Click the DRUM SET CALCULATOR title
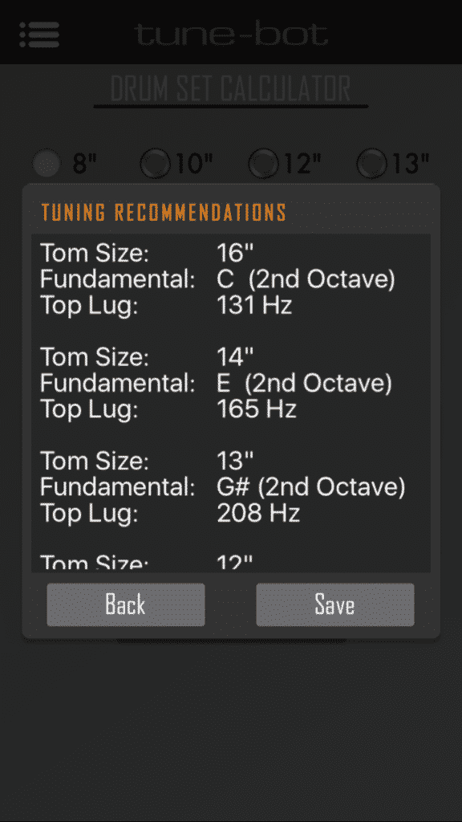The height and width of the screenshot is (822, 462). [231, 88]
